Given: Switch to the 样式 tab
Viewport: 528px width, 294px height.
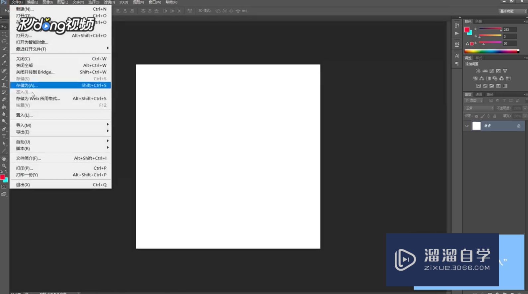Looking at the screenshot, I should (479, 58).
